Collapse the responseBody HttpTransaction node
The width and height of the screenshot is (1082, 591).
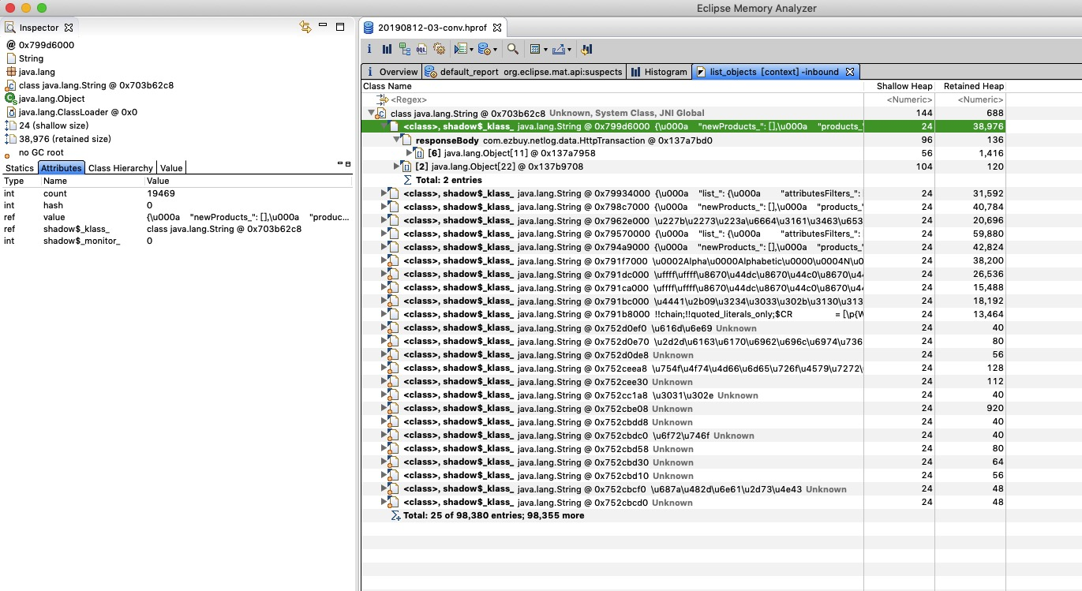click(x=397, y=140)
